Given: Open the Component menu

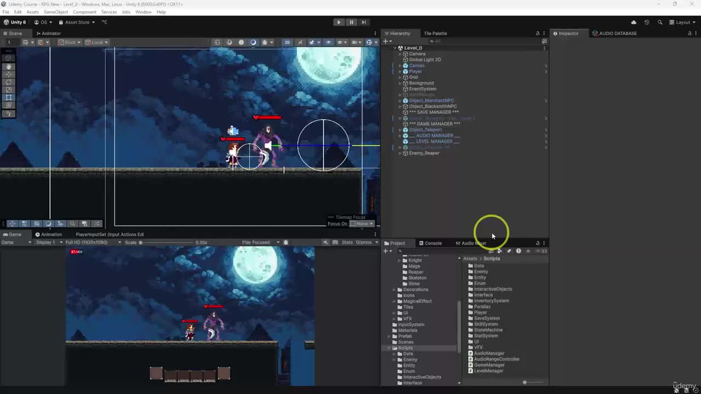Looking at the screenshot, I should 84,12.
